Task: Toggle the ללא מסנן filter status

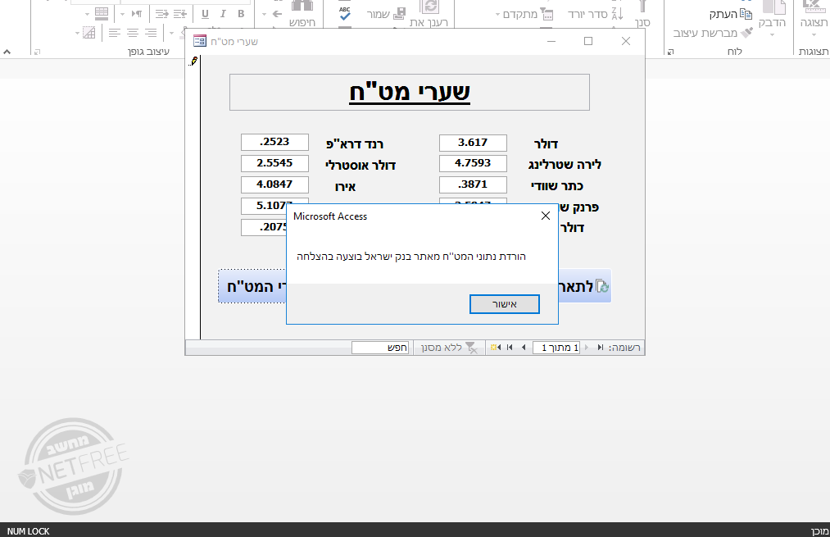Action: click(x=447, y=347)
